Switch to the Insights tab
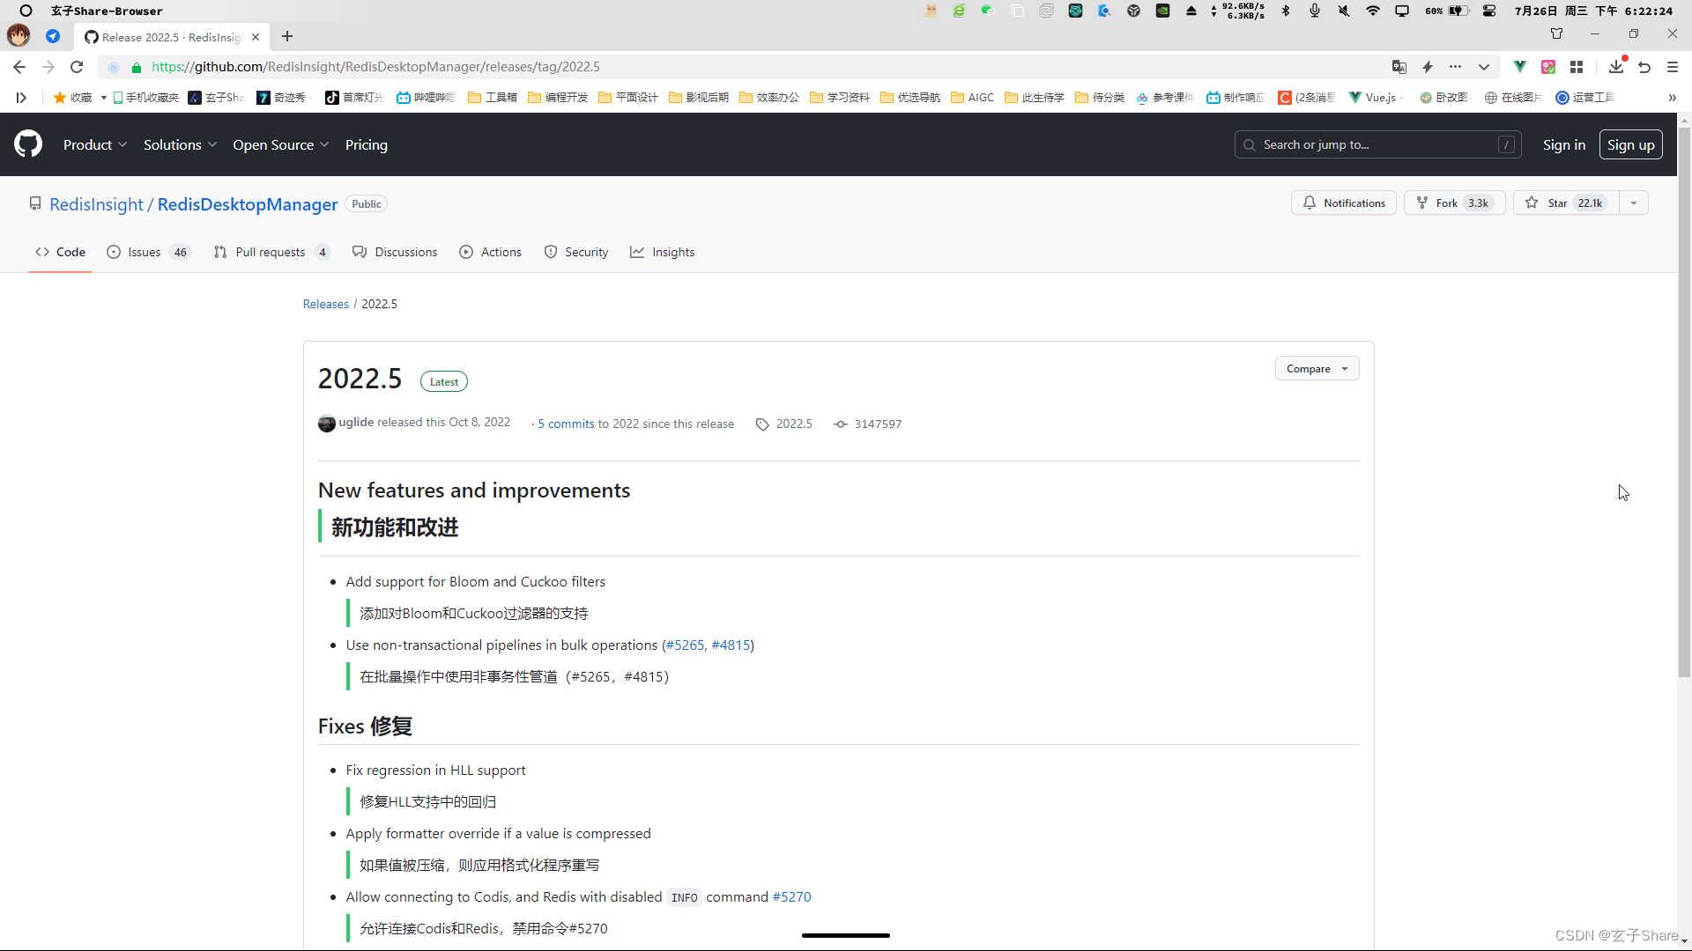The width and height of the screenshot is (1692, 951). point(663,252)
